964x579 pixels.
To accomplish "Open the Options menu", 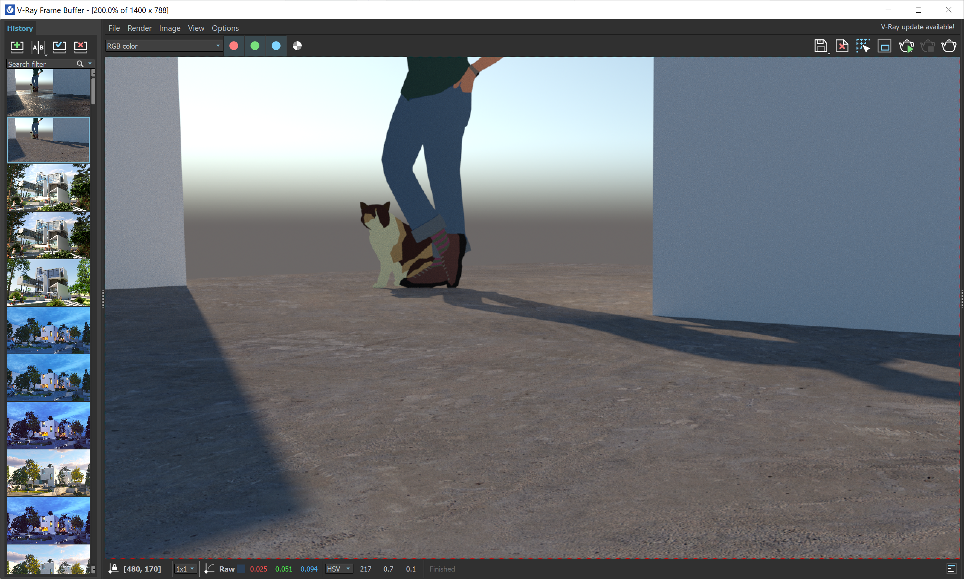I will click(225, 28).
